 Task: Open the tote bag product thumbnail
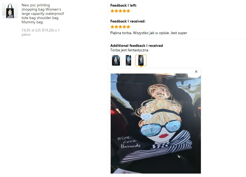pyautogui.click(x=10, y=11)
